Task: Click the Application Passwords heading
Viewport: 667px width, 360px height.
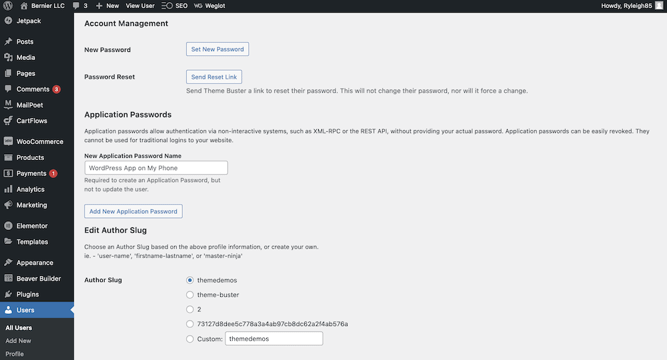Action: tap(127, 115)
